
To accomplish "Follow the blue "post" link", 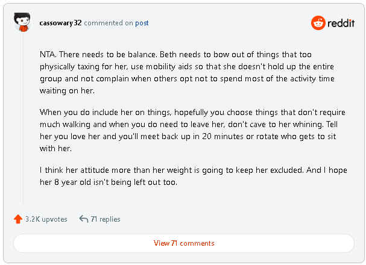I will (x=142, y=23).
